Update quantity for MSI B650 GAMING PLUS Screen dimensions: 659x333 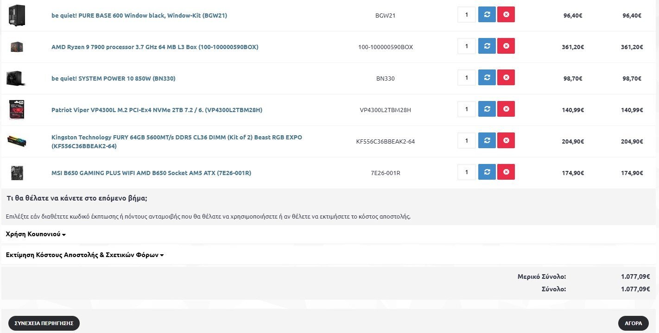tap(487, 172)
